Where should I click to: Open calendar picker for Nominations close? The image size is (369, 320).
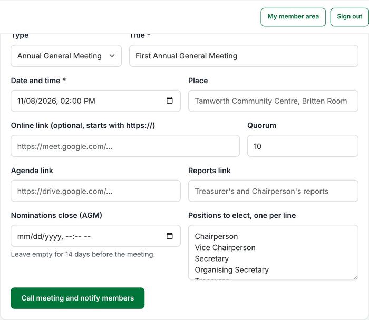tap(169, 236)
